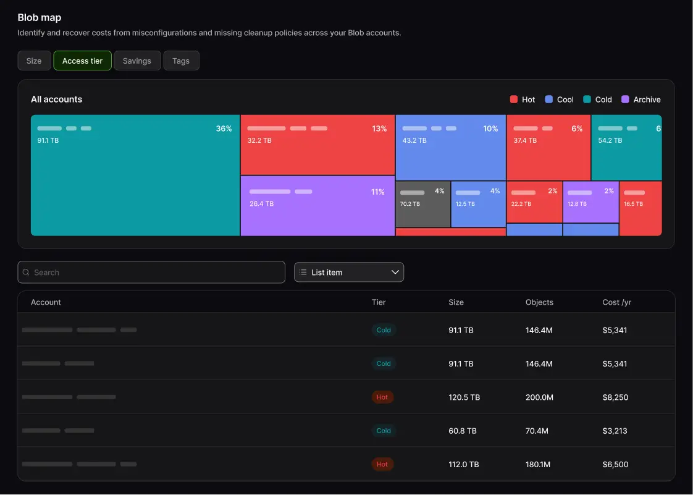Click the Hot badge in the 120.5 TB row
The width and height of the screenshot is (693, 495).
(x=382, y=397)
